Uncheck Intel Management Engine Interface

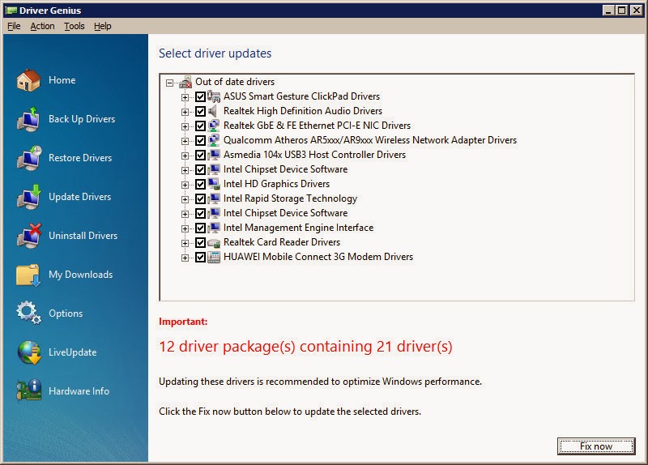point(200,228)
